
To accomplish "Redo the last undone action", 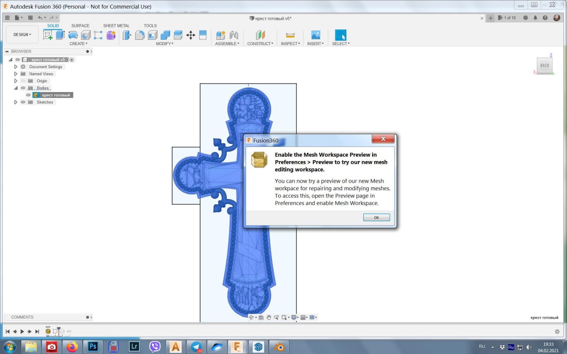I will (51, 18).
